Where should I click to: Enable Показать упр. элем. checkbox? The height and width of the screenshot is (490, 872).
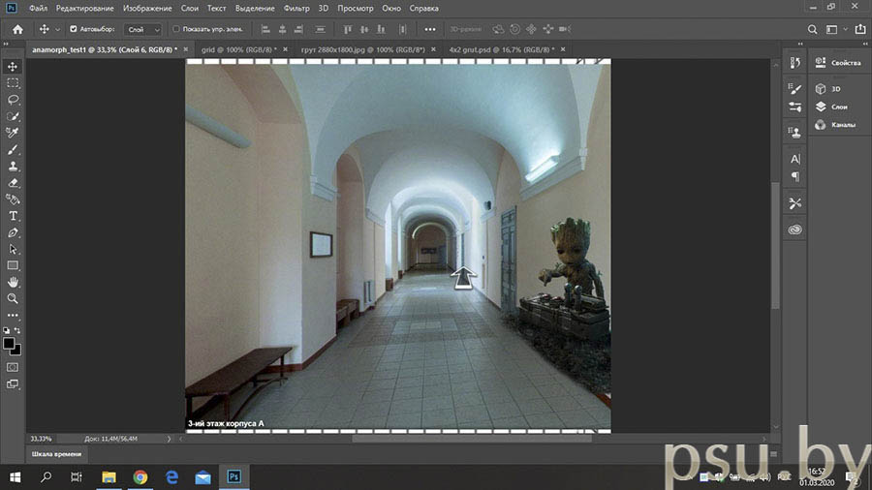click(x=176, y=29)
